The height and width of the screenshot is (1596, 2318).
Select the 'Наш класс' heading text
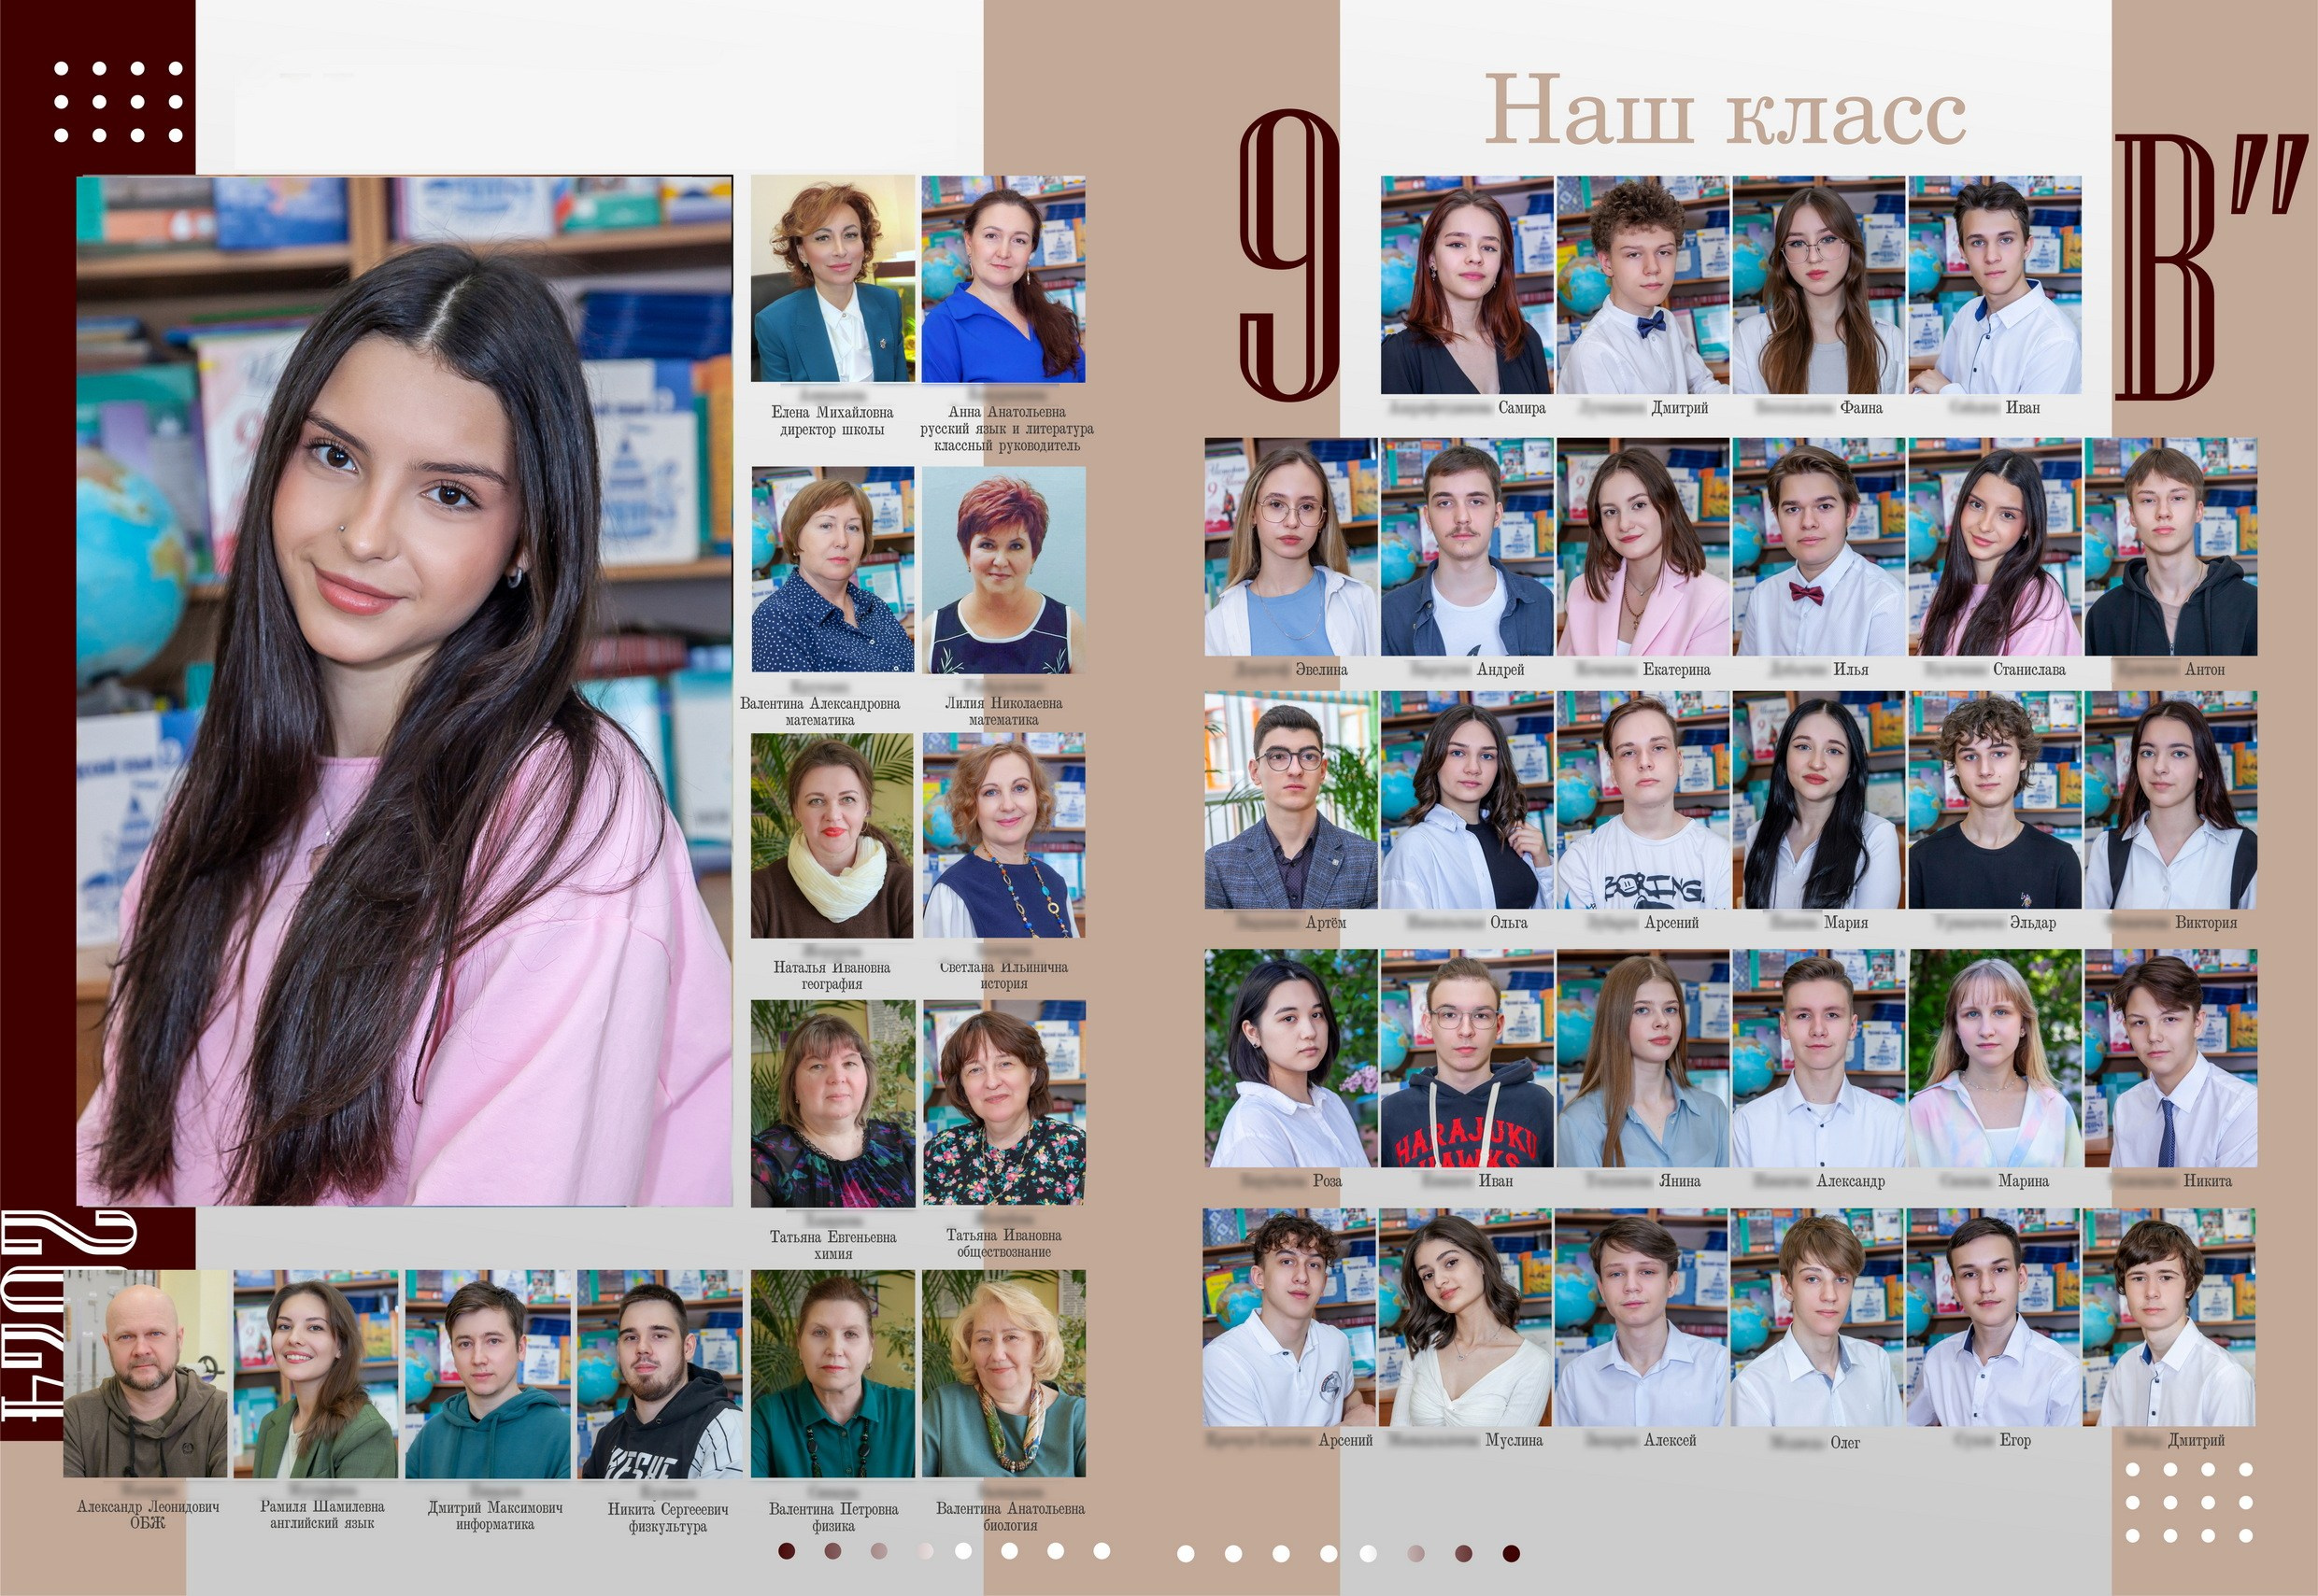click(1725, 112)
